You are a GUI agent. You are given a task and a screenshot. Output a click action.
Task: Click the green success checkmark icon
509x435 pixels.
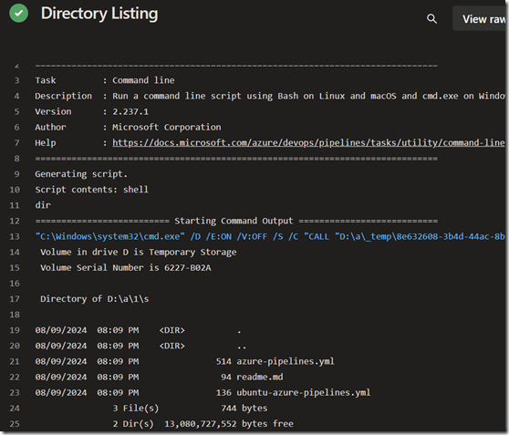(x=19, y=13)
